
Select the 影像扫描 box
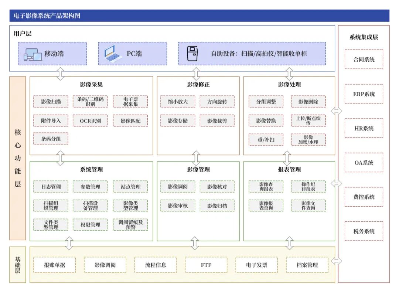click(51, 102)
